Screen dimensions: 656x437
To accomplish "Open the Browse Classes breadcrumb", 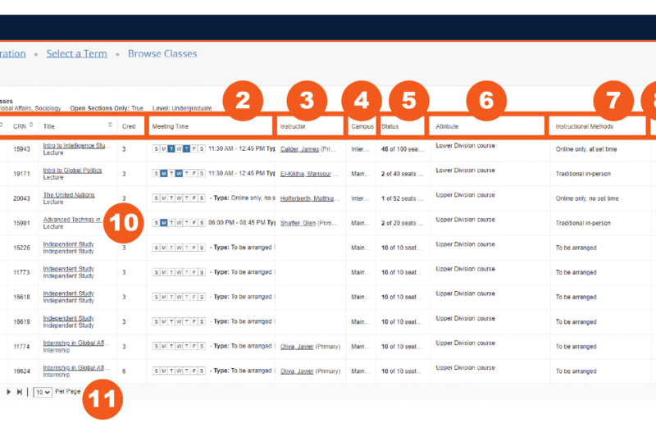I will tap(162, 53).
